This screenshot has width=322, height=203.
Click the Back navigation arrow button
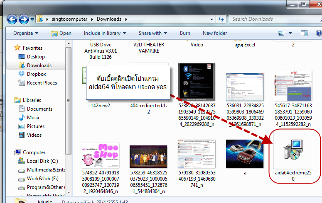tap(12, 19)
